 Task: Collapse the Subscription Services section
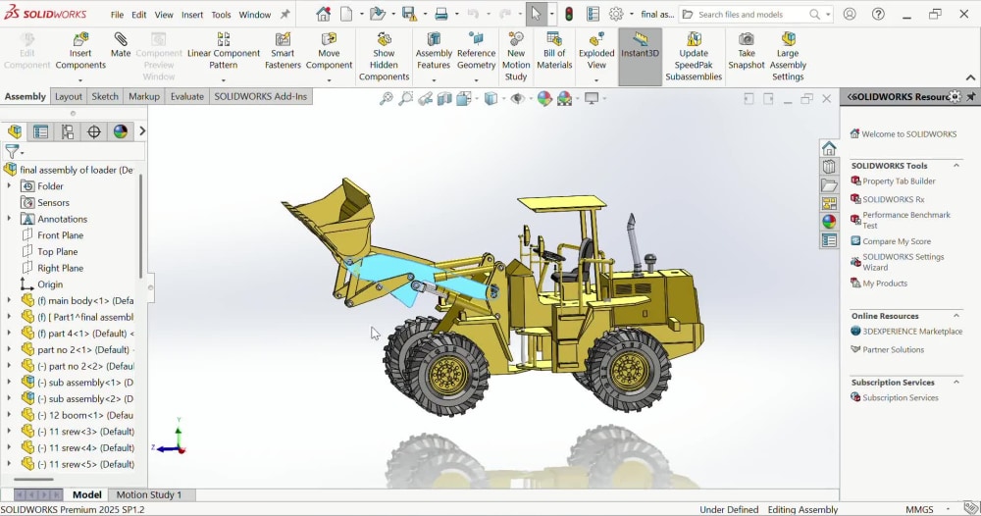(x=955, y=382)
